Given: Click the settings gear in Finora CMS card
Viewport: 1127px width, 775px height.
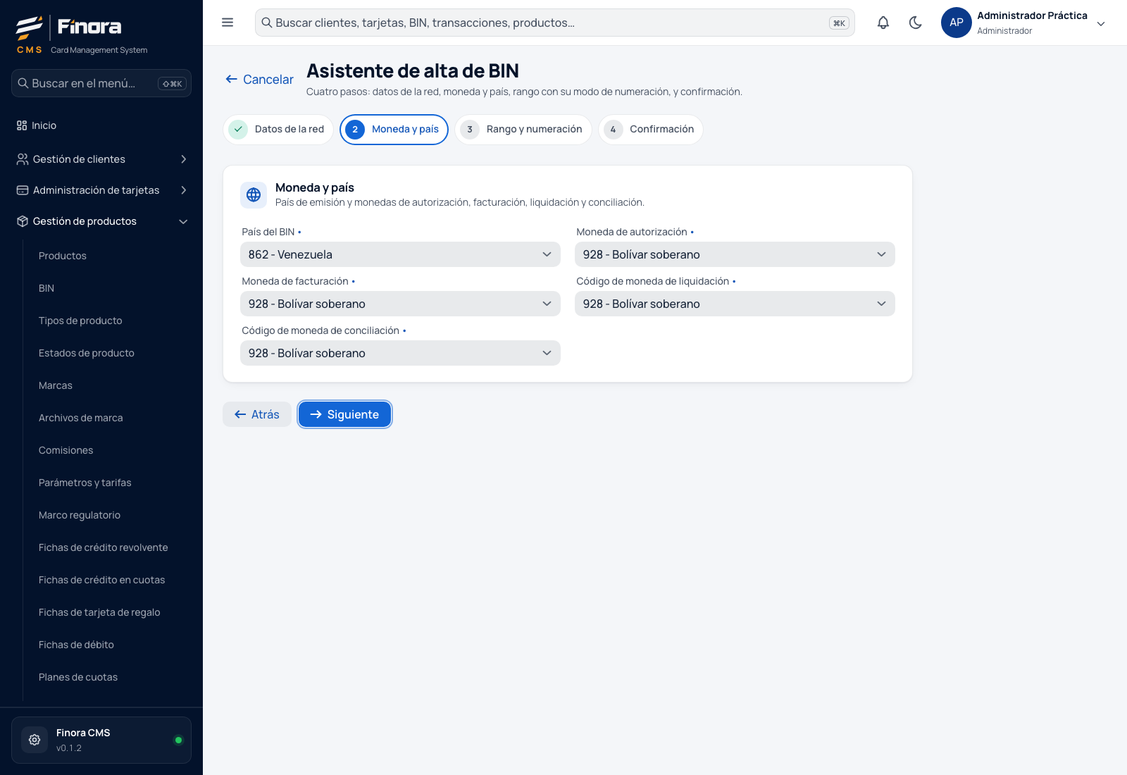Looking at the screenshot, I should point(35,740).
